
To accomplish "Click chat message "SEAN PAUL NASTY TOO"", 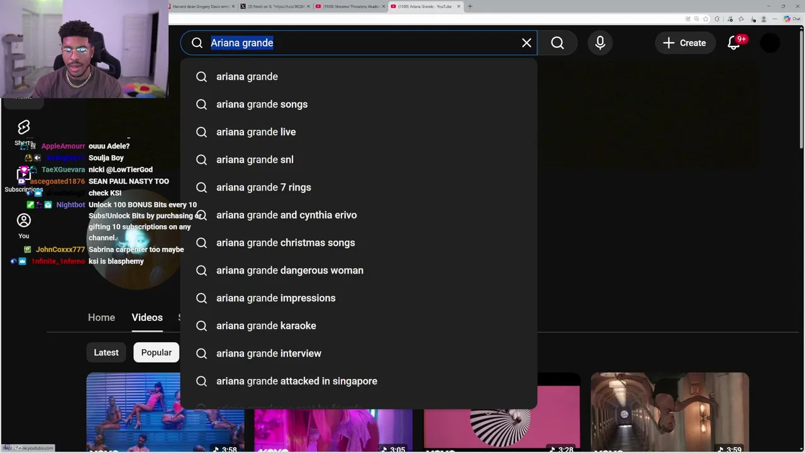I will click(129, 181).
